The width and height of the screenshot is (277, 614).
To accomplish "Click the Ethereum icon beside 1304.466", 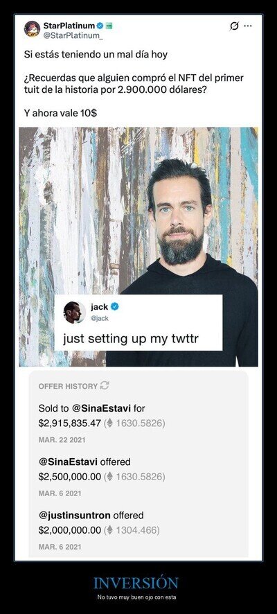I will 110,530.
